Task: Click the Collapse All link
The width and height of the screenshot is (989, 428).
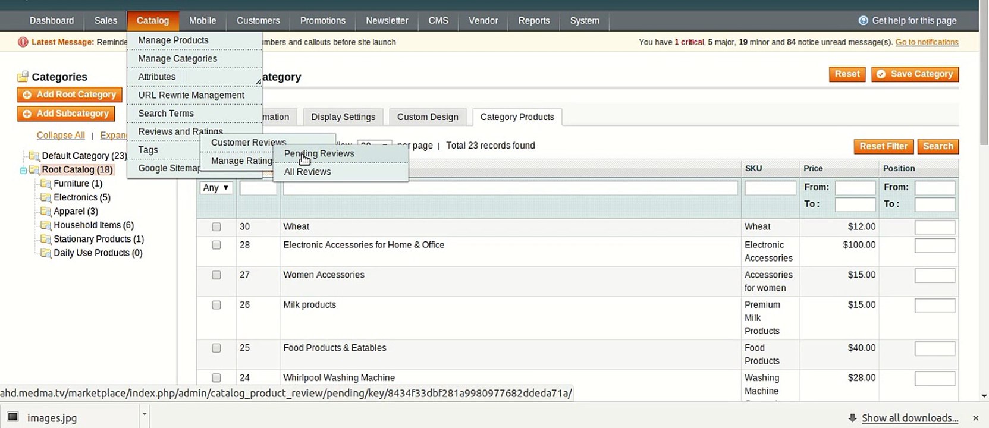Action: pos(61,136)
